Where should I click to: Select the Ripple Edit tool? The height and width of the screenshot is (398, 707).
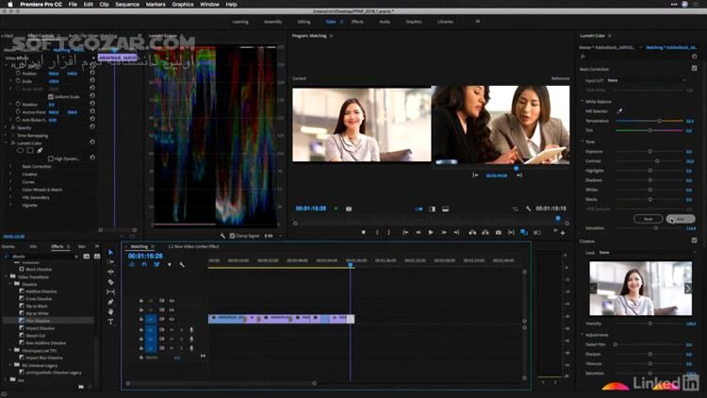tap(111, 272)
